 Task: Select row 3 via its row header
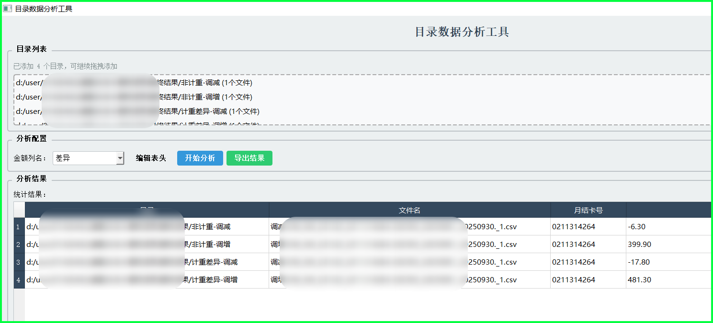19,262
